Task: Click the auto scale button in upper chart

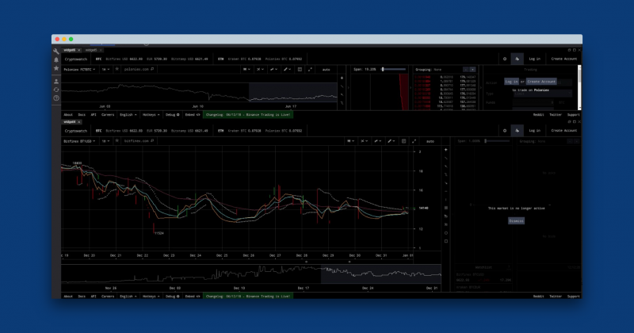Action: pos(327,70)
